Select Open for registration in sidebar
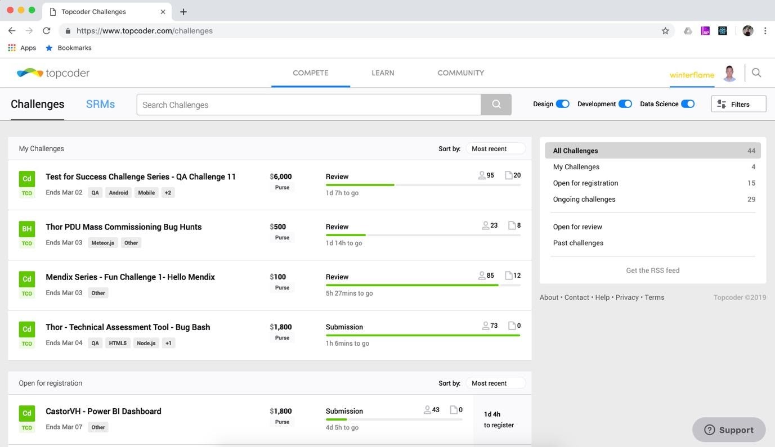775x447 pixels. tap(653, 183)
